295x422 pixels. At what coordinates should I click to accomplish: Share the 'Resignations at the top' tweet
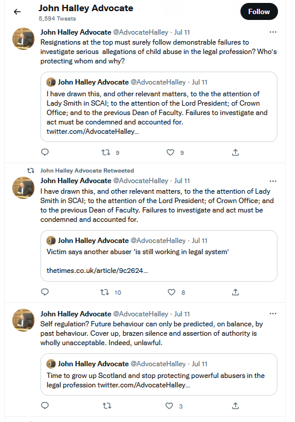[x=235, y=153]
